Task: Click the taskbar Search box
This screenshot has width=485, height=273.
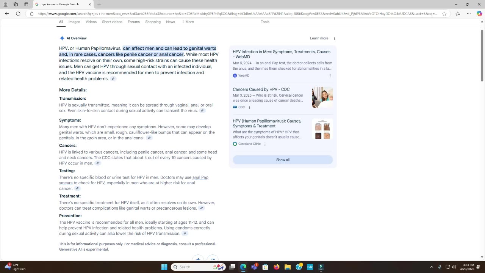Action: tap(198, 267)
